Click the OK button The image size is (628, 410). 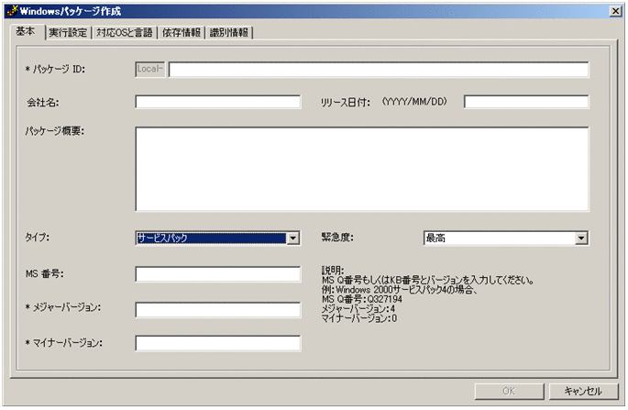coord(509,391)
